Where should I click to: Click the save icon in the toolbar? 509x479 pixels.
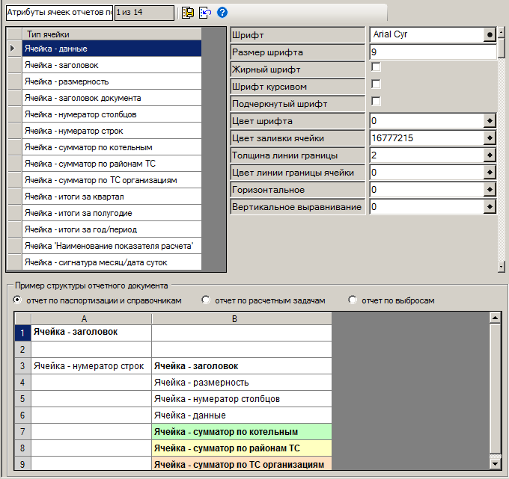coord(188,13)
